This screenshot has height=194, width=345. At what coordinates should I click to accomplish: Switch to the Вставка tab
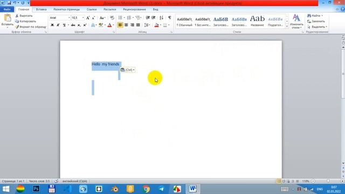pos(41,10)
